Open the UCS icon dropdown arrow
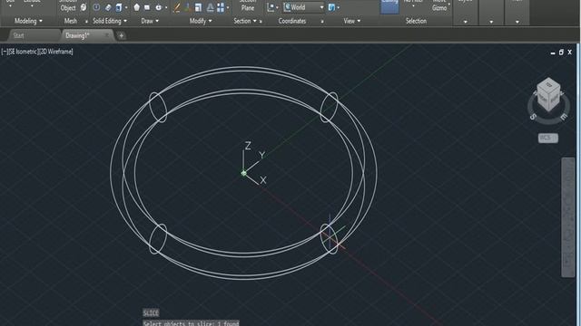This screenshot has height=326, width=581. pos(277,7)
